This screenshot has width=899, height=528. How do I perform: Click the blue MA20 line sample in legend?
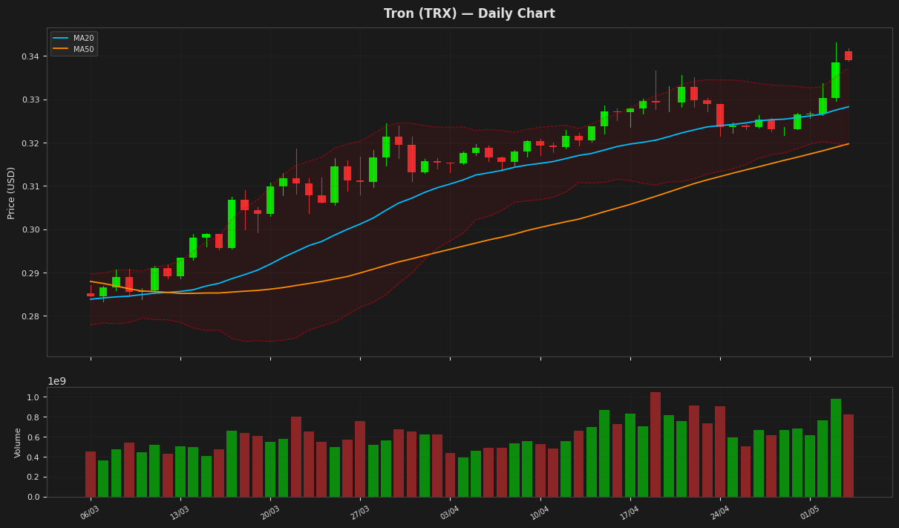point(61,39)
